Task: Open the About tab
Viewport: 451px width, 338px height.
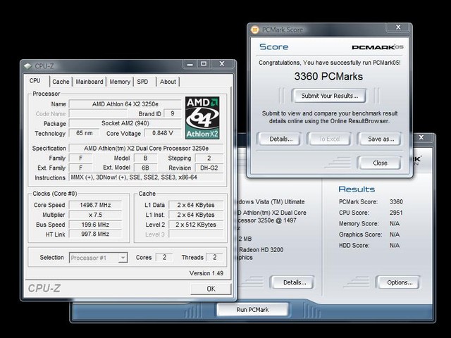Action: point(168,82)
